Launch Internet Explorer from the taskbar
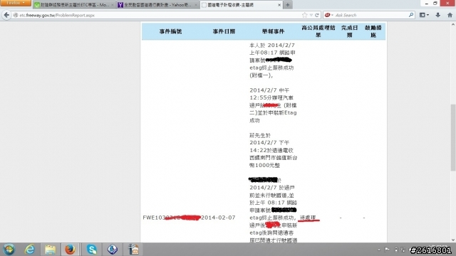This screenshot has width=456, height=256. 30,250
